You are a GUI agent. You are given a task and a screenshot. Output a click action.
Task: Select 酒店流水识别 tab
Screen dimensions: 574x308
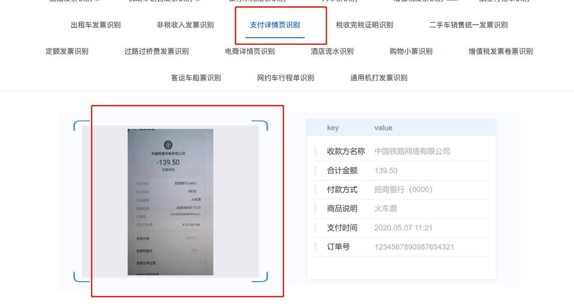(x=332, y=52)
